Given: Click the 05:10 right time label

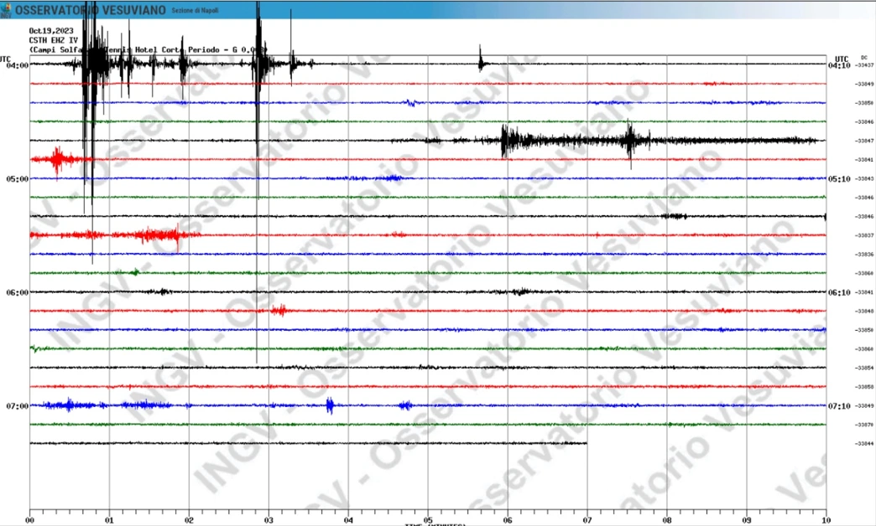Looking at the screenshot, I should (x=839, y=178).
